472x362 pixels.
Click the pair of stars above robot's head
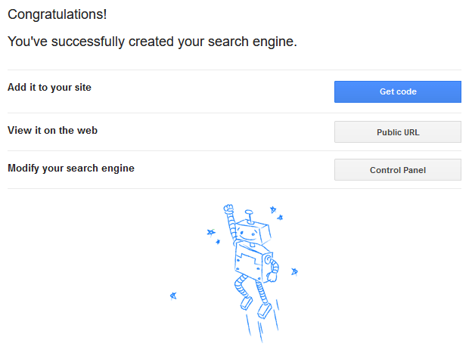point(276,213)
